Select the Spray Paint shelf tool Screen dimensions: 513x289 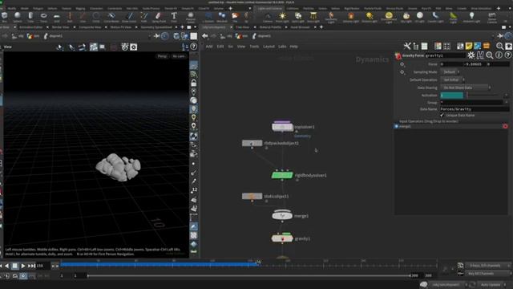click(159, 17)
